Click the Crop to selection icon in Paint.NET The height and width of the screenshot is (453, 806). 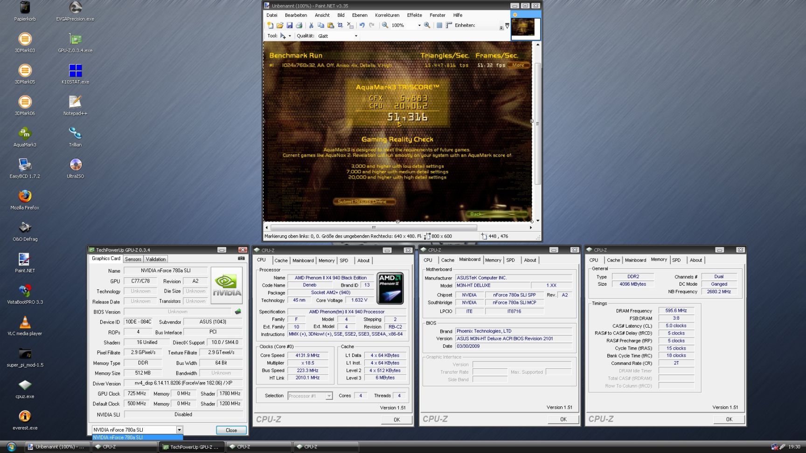click(x=340, y=25)
